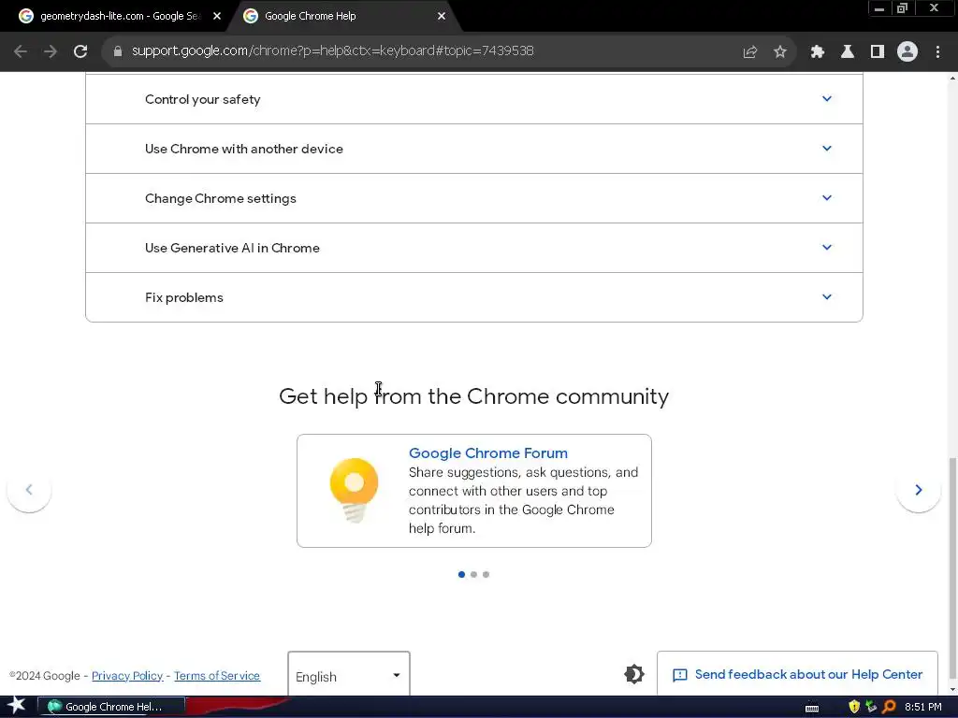
Task: Expand Use Generative AI in Chrome
Action: click(474, 248)
